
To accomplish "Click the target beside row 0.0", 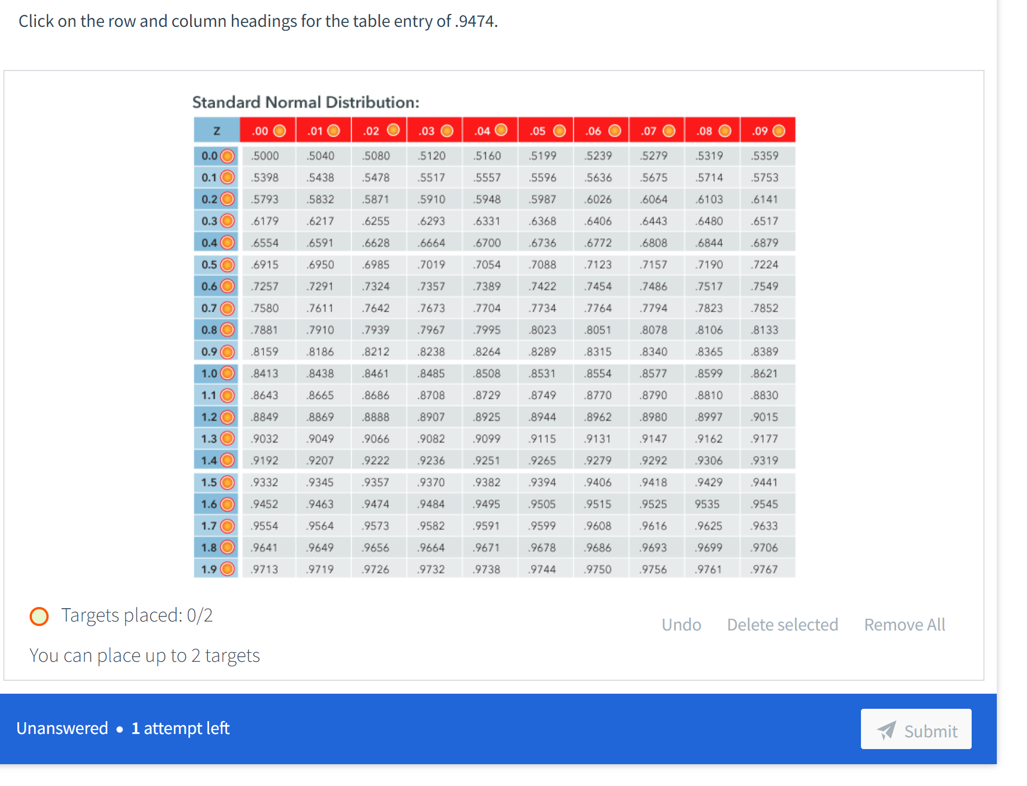I will point(228,156).
